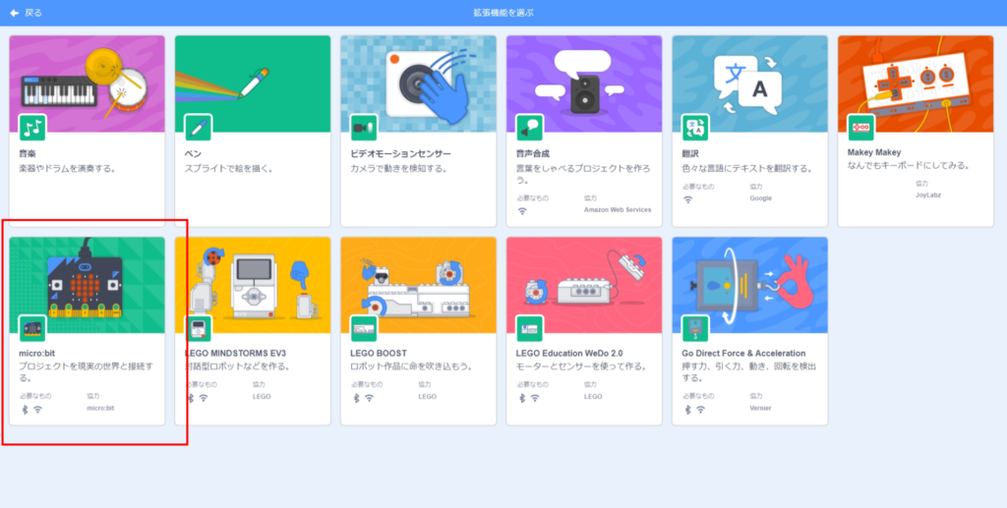
Task: Click Wi-Fi icon on 音声合成 card
Action: 522,211
